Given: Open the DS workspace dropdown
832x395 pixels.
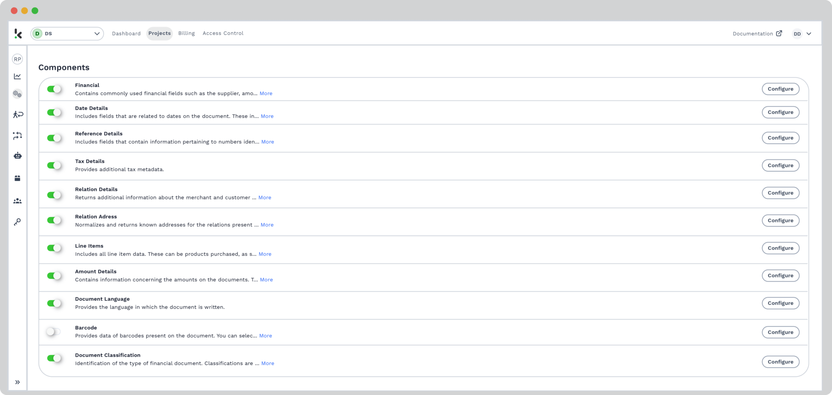Looking at the screenshot, I should click(67, 33).
